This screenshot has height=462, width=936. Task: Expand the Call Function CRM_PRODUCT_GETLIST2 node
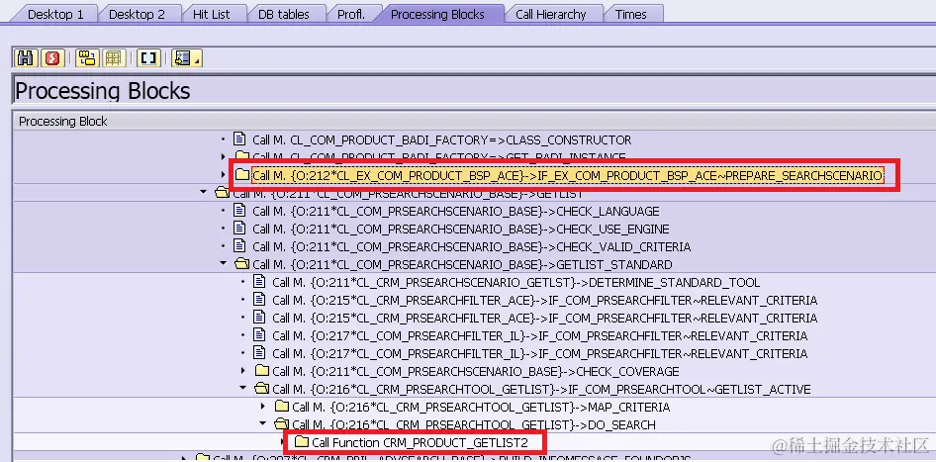283,442
